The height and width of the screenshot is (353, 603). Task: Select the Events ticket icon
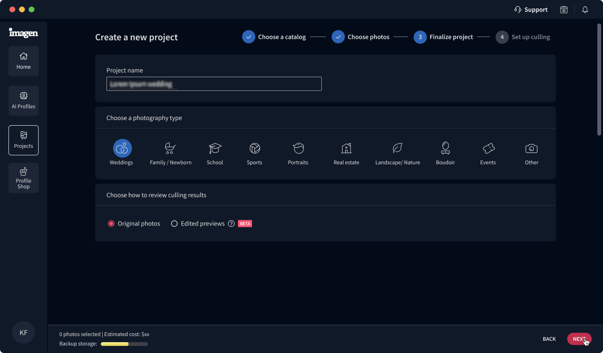pos(489,148)
